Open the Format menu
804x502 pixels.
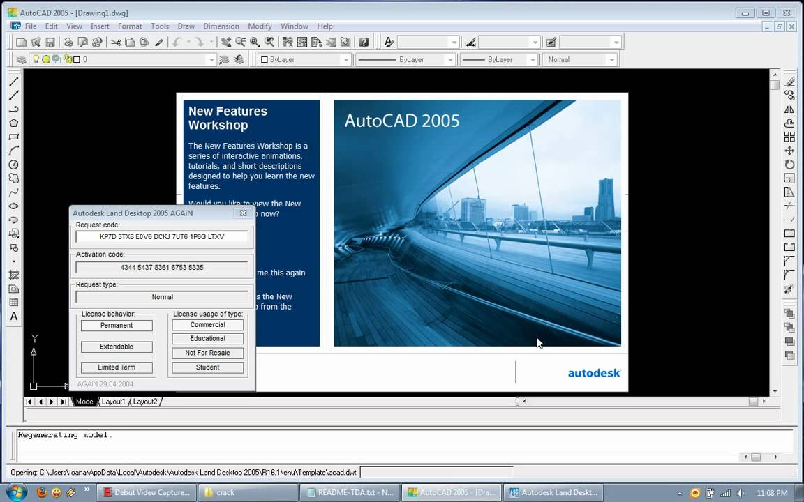(130, 26)
